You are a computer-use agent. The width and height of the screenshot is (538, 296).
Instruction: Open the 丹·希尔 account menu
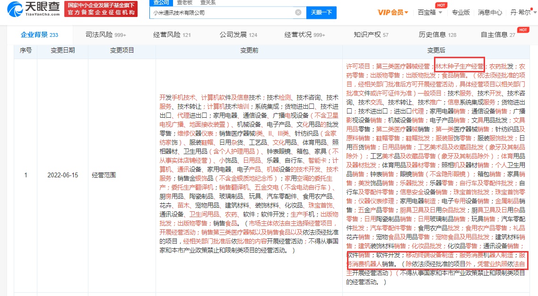(x=524, y=12)
